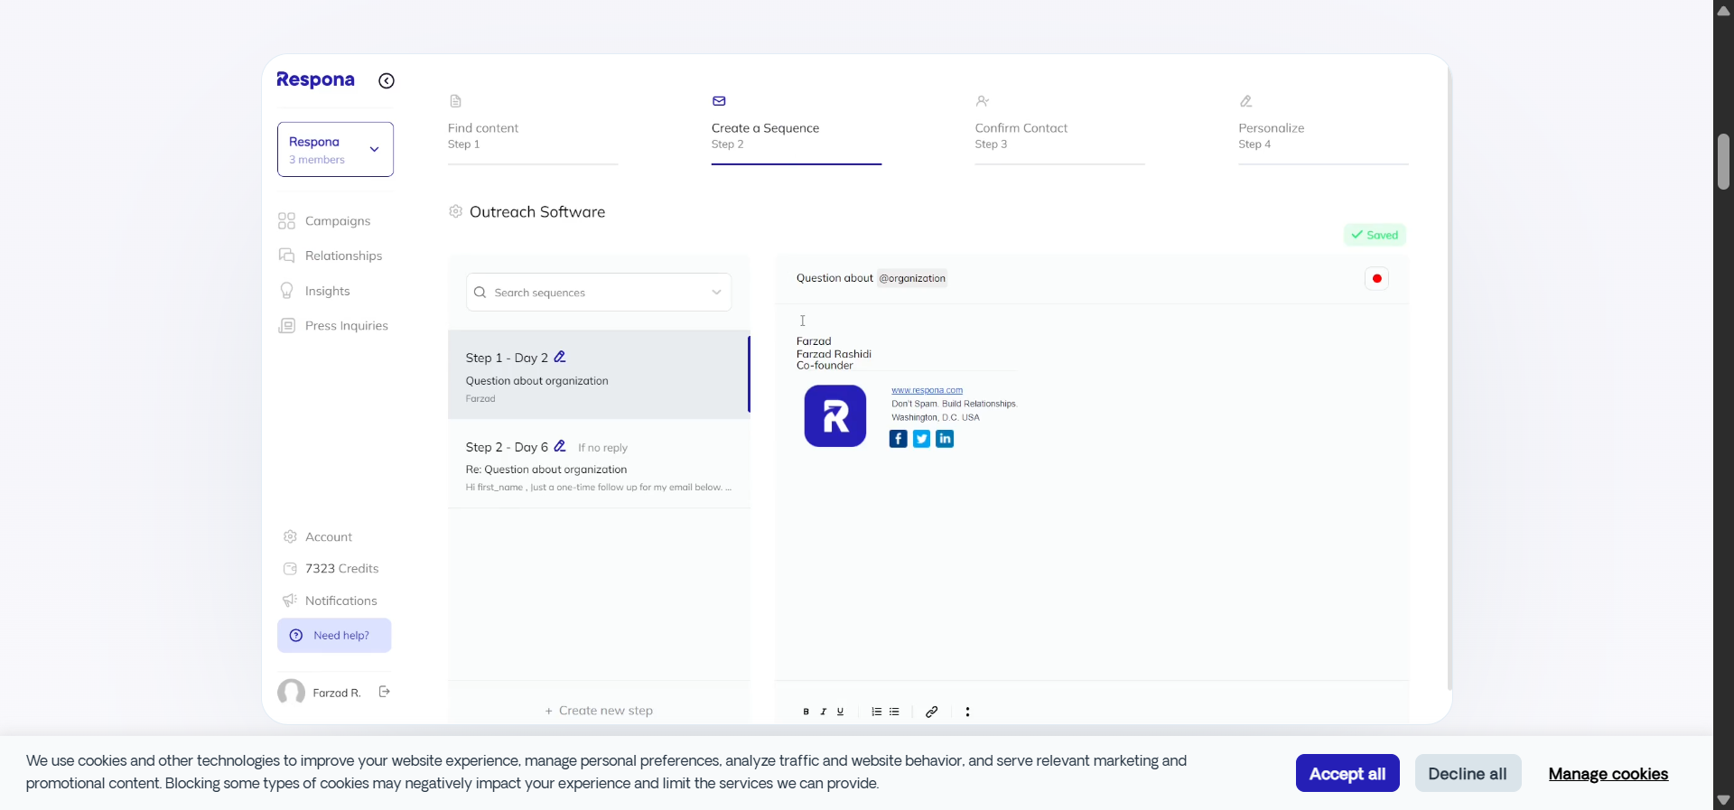Collapse sidebar with the back arrow icon
The width and height of the screenshot is (1734, 810).
tap(387, 80)
